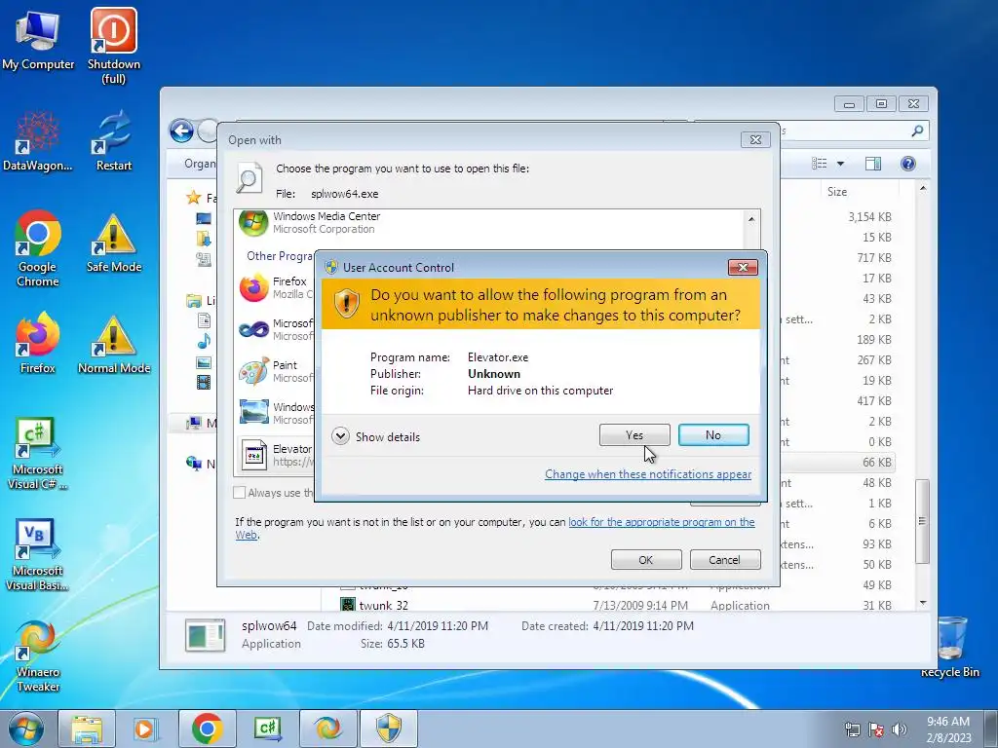Click the Organize menu in Explorer

click(200, 164)
